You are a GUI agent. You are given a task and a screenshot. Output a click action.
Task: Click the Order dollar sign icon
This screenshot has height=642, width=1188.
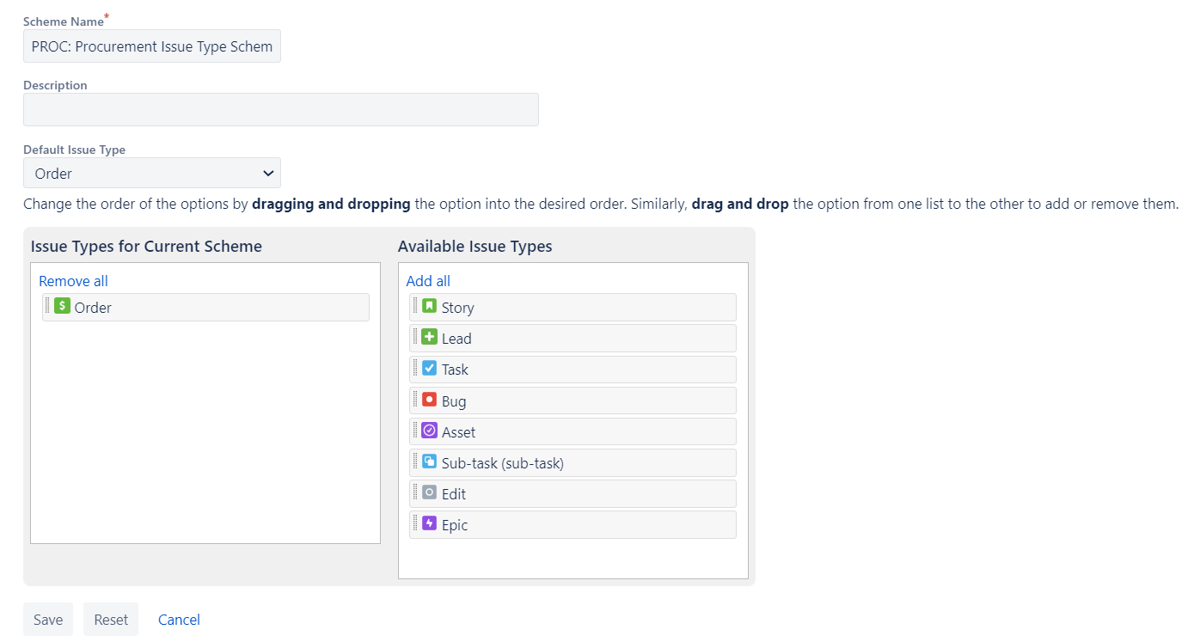(61, 306)
